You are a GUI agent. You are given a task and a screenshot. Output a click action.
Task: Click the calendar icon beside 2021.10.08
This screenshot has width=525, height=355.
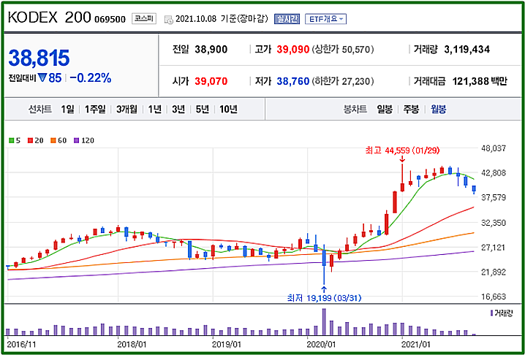tap(168, 20)
